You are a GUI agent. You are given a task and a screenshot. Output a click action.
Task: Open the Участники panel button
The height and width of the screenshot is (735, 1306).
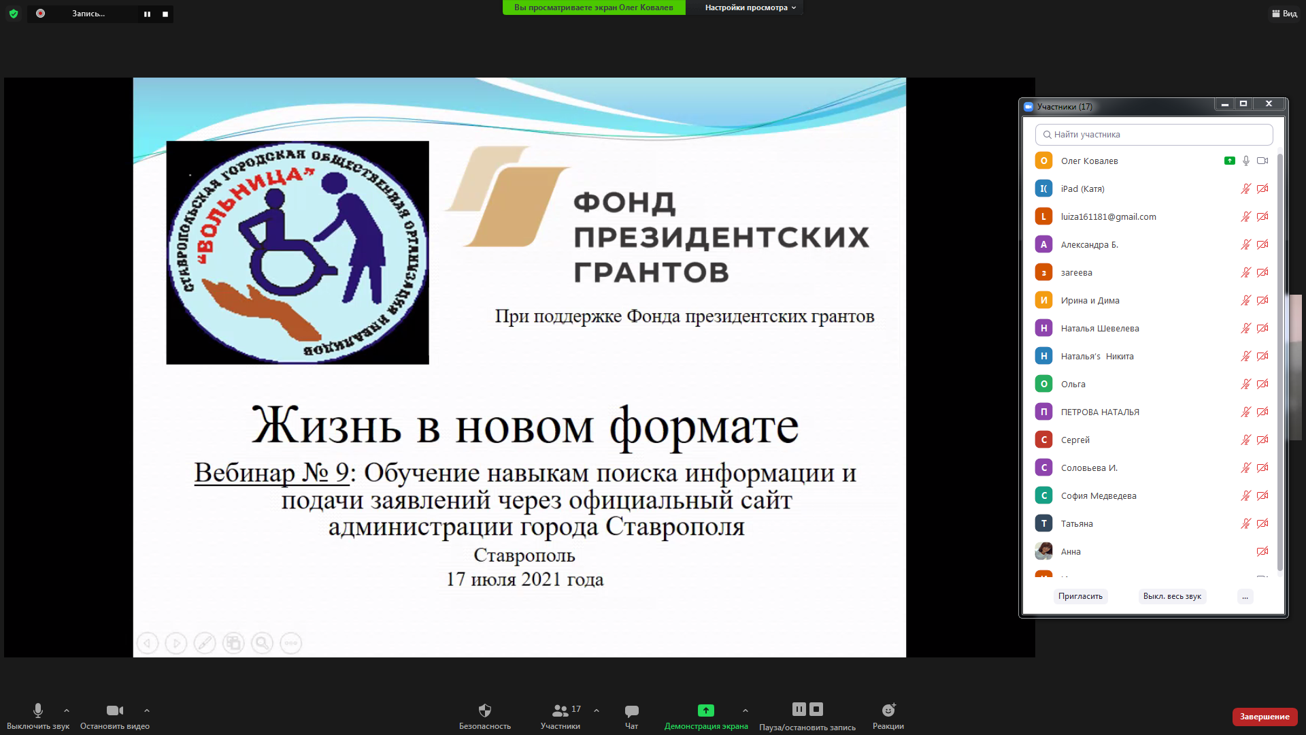point(560,710)
